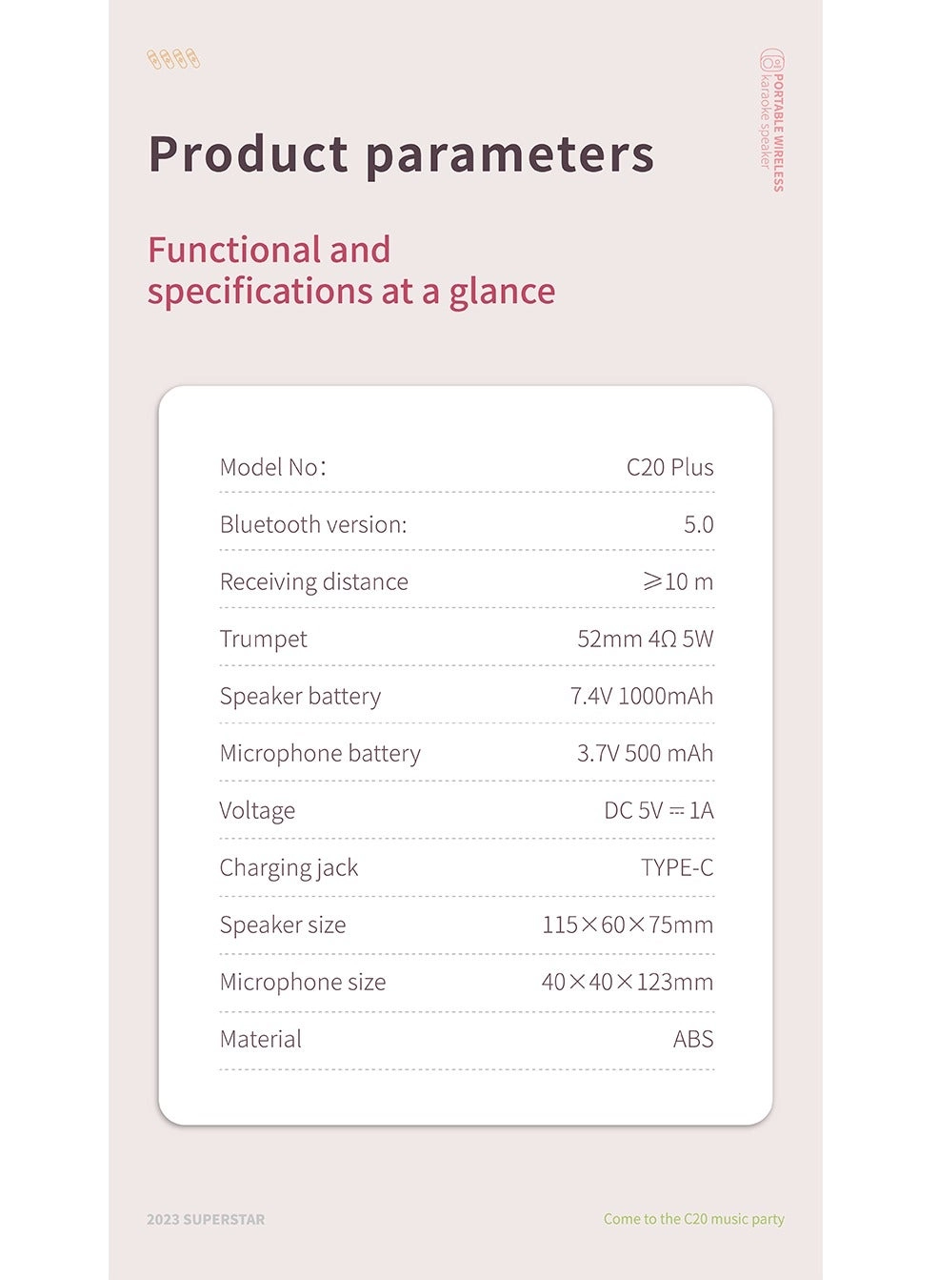The height and width of the screenshot is (1280, 938).
Task: Click the 'Model No' label
Action: 272,467
